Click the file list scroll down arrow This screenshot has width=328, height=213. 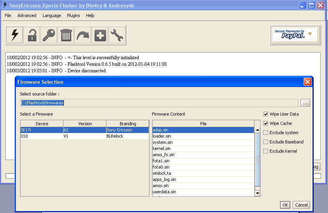[x=258, y=193]
